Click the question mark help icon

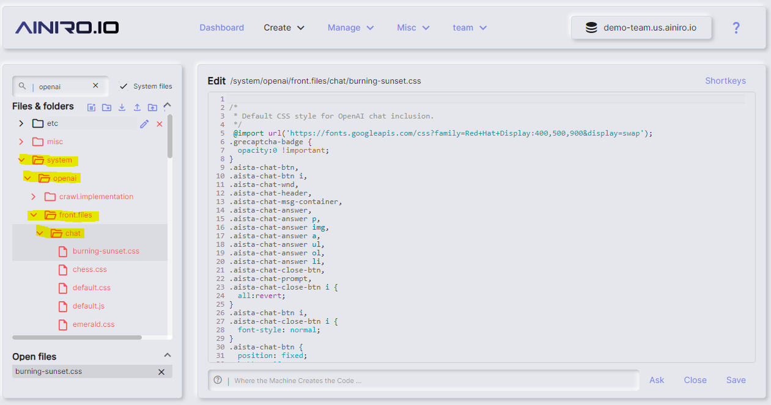tap(736, 27)
